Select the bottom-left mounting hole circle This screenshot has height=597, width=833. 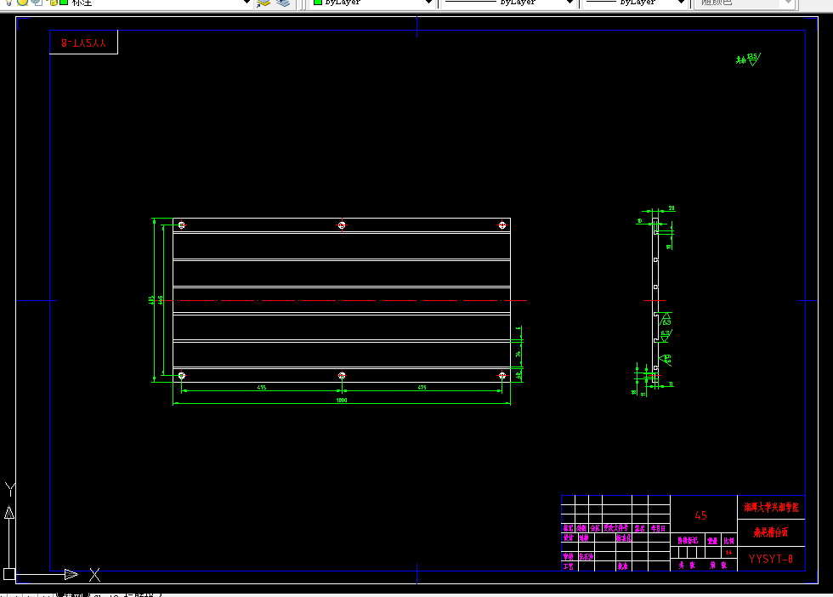pyautogui.click(x=182, y=375)
